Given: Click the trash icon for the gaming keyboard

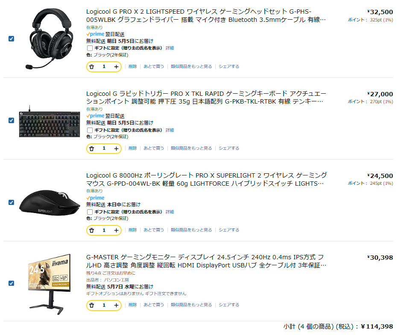Looking at the screenshot, I should pos(92,149).
